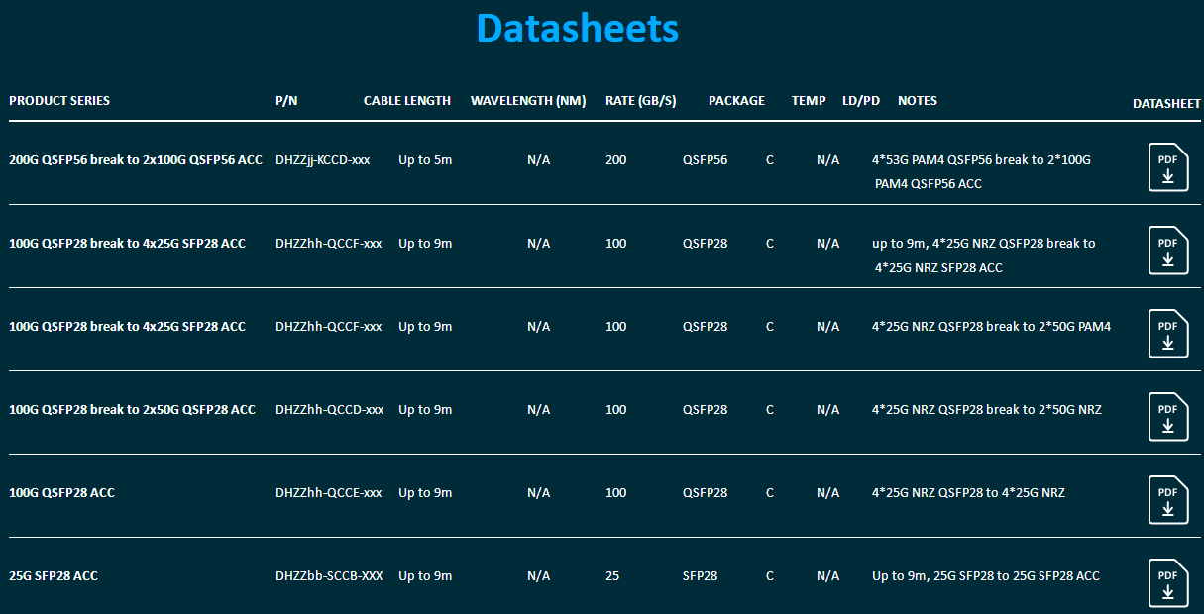
Task: Download PDF for row noting 4*25G NRZ SFP28 ACC
Action: pos(1168,250)
